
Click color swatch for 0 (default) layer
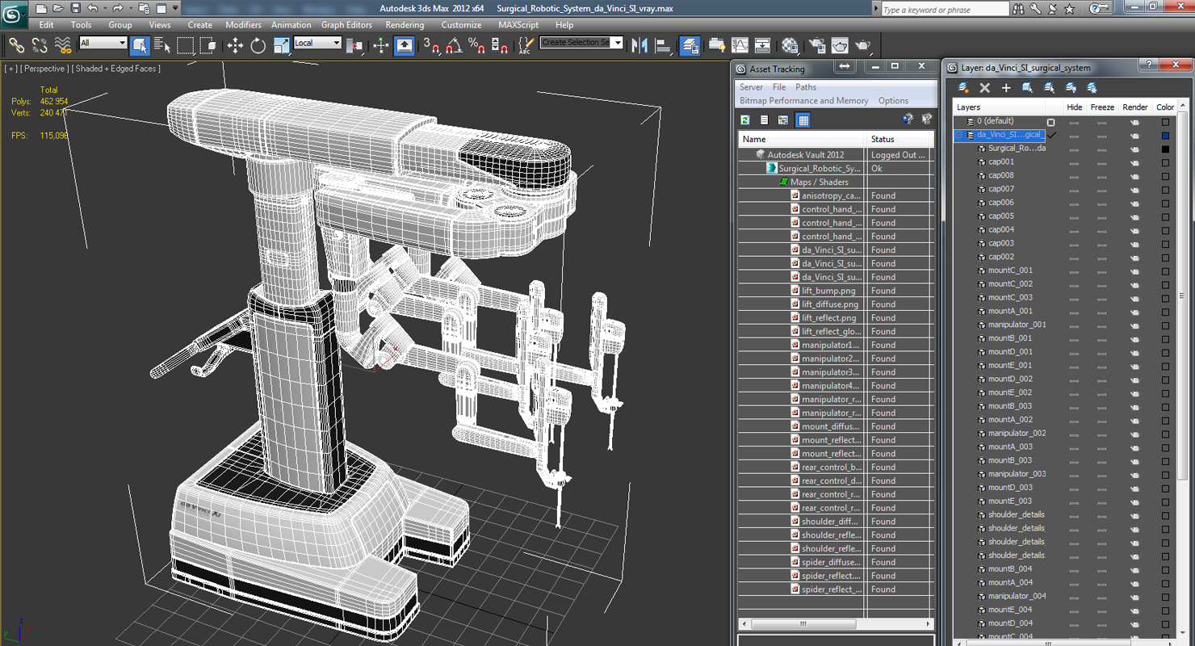point(1165,122)
